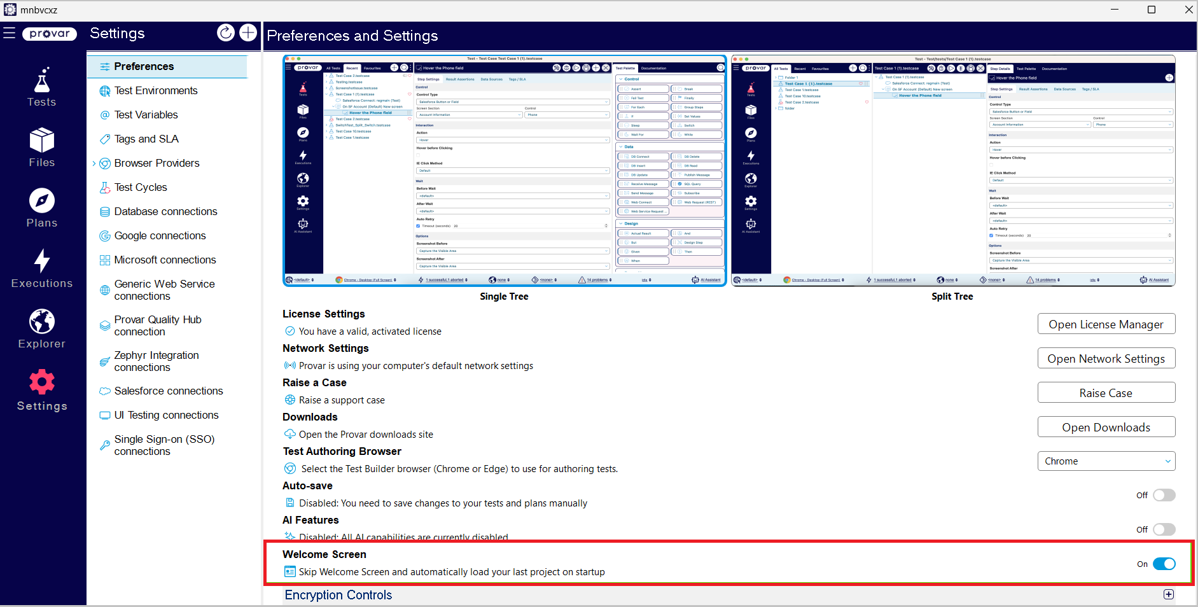The height and width of the screenshot is (607, 1198).
Task: Open UI Testing connections settings
Action: (x=167, y=415)
